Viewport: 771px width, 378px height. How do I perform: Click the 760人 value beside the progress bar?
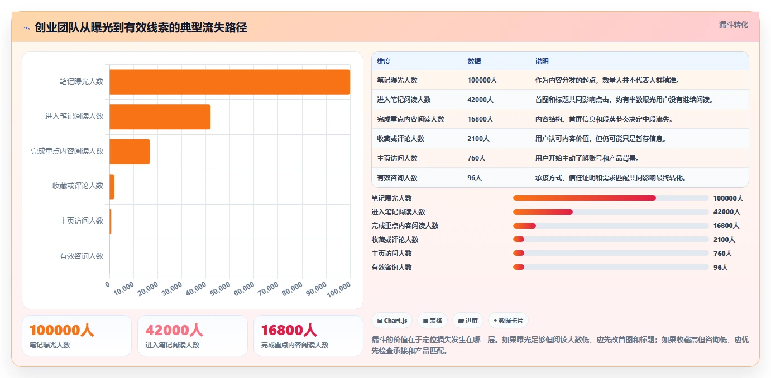pyautogui.click(x=722, y=254)
